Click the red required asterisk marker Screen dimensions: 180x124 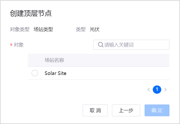pyautogui.click(x=11, y=45)
